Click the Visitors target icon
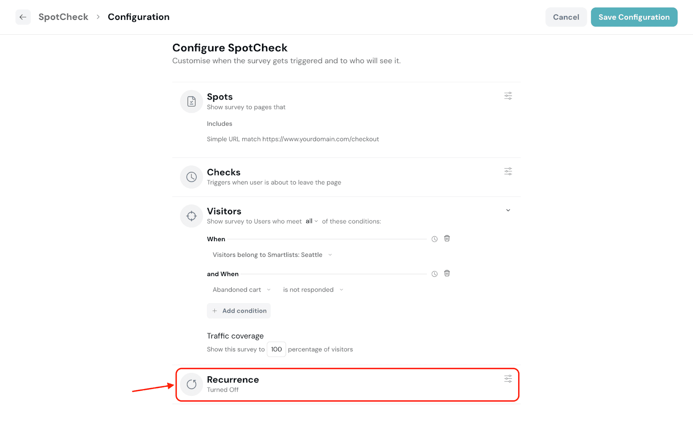This screenshot has width=693, height=433. pos(191,216)
